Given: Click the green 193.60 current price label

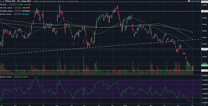Looking at the screenshot, I should pos(205,65).
